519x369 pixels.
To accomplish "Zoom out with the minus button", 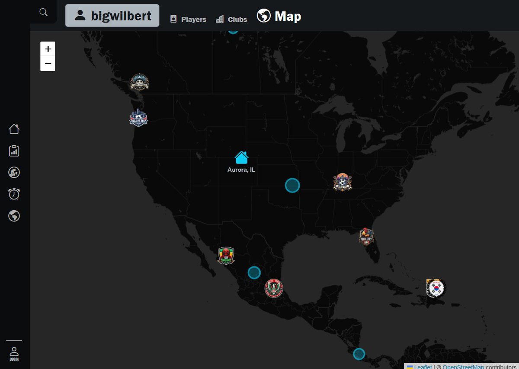I will [x=48, y=64].
